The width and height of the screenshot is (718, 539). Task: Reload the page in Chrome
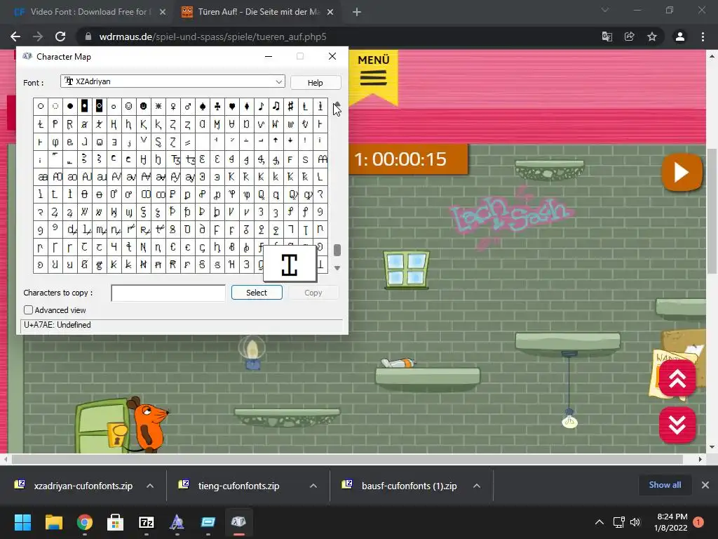pos(60,36)
